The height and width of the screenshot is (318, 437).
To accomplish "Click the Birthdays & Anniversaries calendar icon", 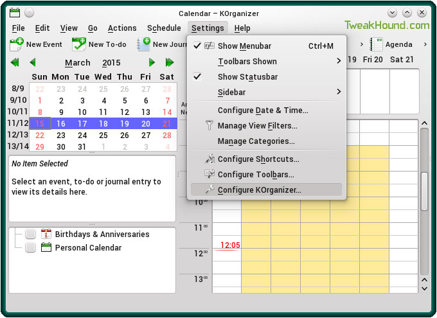I will [46, 234].
